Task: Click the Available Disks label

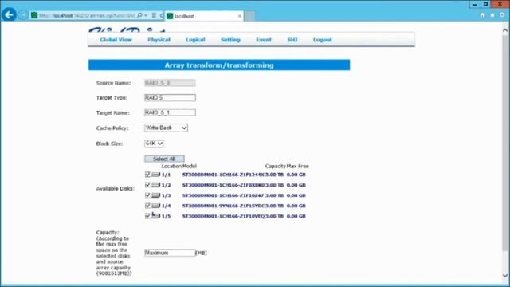Action: [x=115, y=189]
